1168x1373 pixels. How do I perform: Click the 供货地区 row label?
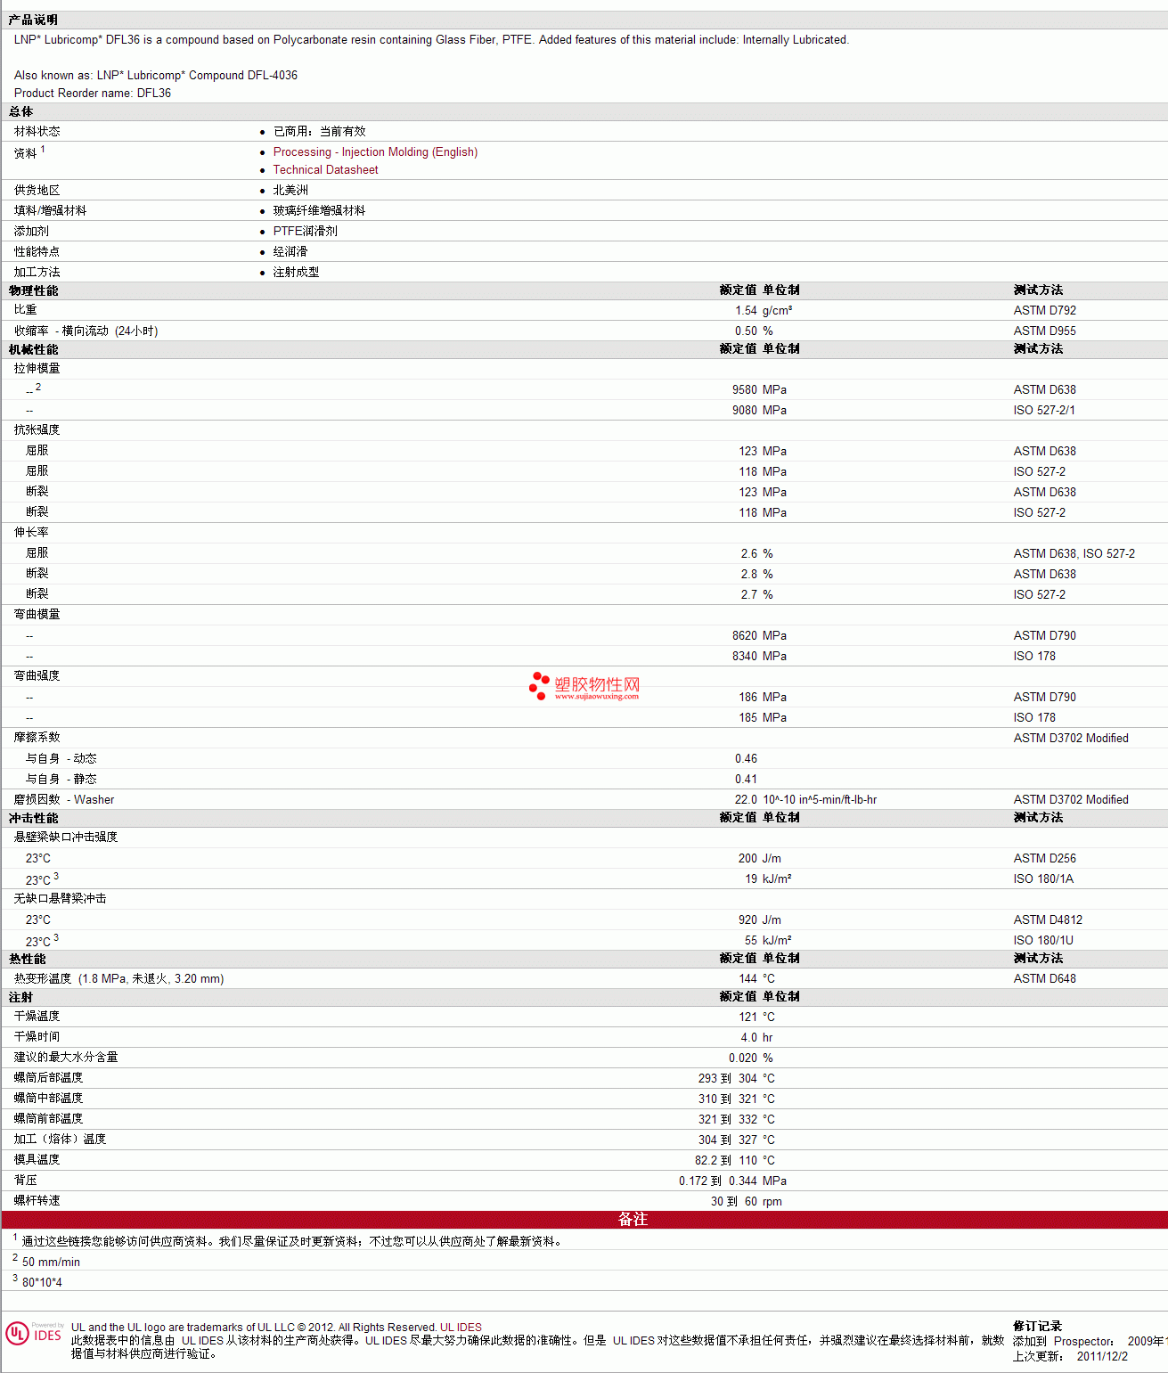click(37, 191)
